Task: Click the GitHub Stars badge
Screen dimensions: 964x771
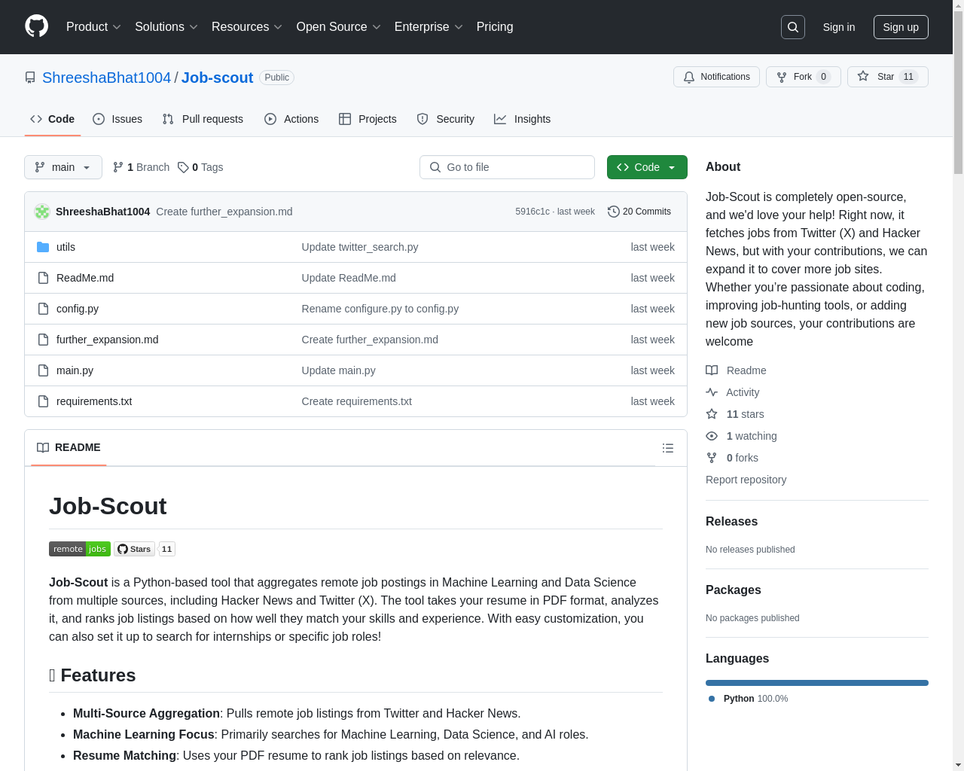Action: tap(134, 549)
